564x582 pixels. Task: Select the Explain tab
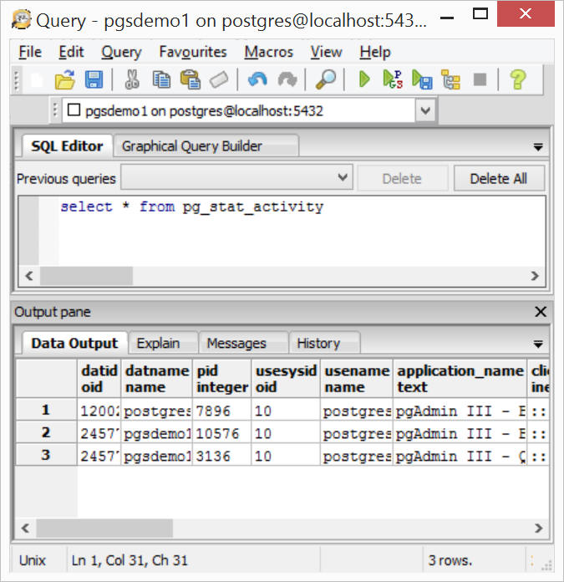[163, 344]
